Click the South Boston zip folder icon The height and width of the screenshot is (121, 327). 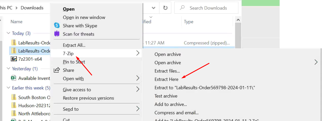point(14,98)
